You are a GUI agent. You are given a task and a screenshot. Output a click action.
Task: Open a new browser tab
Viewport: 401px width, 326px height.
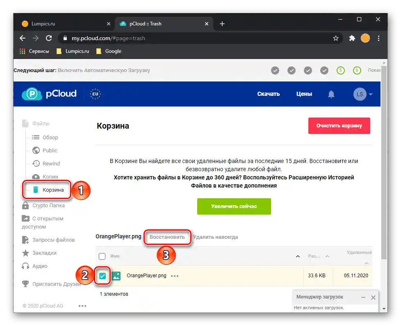222,24
